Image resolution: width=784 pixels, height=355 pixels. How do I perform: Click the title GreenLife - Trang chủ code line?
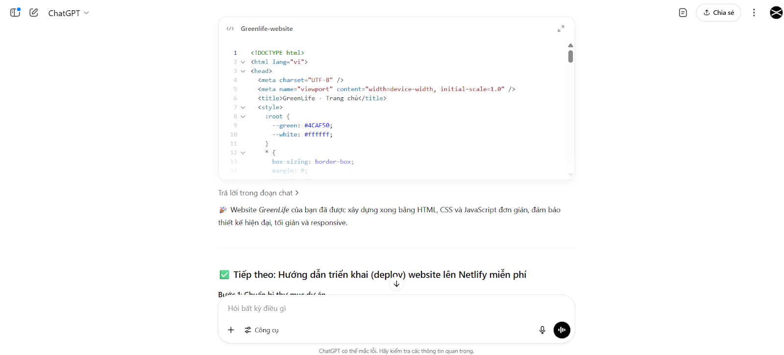(x=322, y=98)
